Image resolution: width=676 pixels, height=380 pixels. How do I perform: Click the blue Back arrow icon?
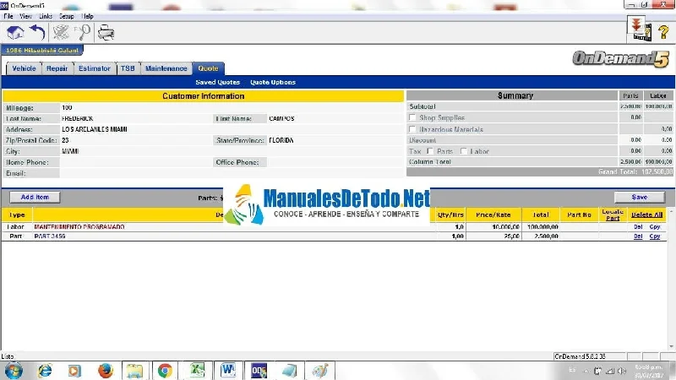point(38,33)
